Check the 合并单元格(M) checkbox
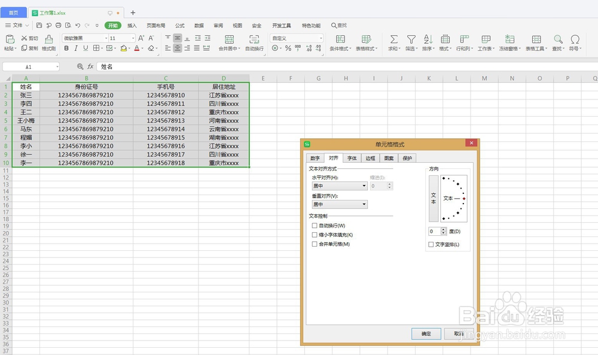Screen dimensions: 598x355 coord(315,244)
